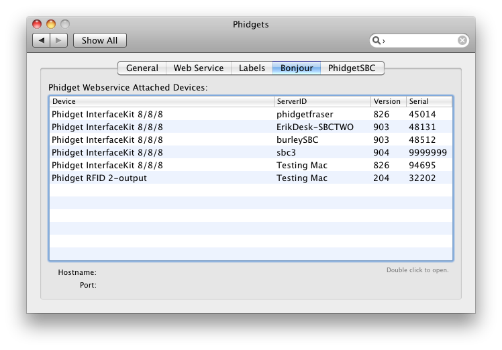Image resolution: width=502 pixels, height=350 pixels.
Task: Sort by the ServerID column header
Action: [322, 101]
